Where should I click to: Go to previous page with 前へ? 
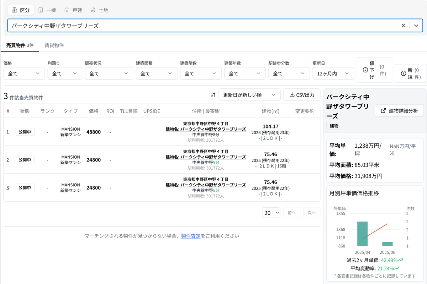[x=292, y=213]
